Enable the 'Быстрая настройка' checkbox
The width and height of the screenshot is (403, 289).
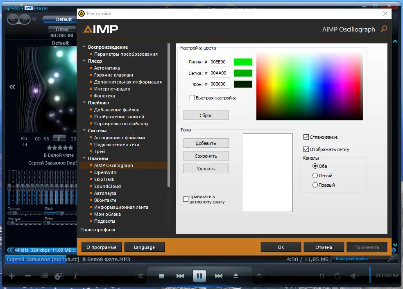click(192, 97)
